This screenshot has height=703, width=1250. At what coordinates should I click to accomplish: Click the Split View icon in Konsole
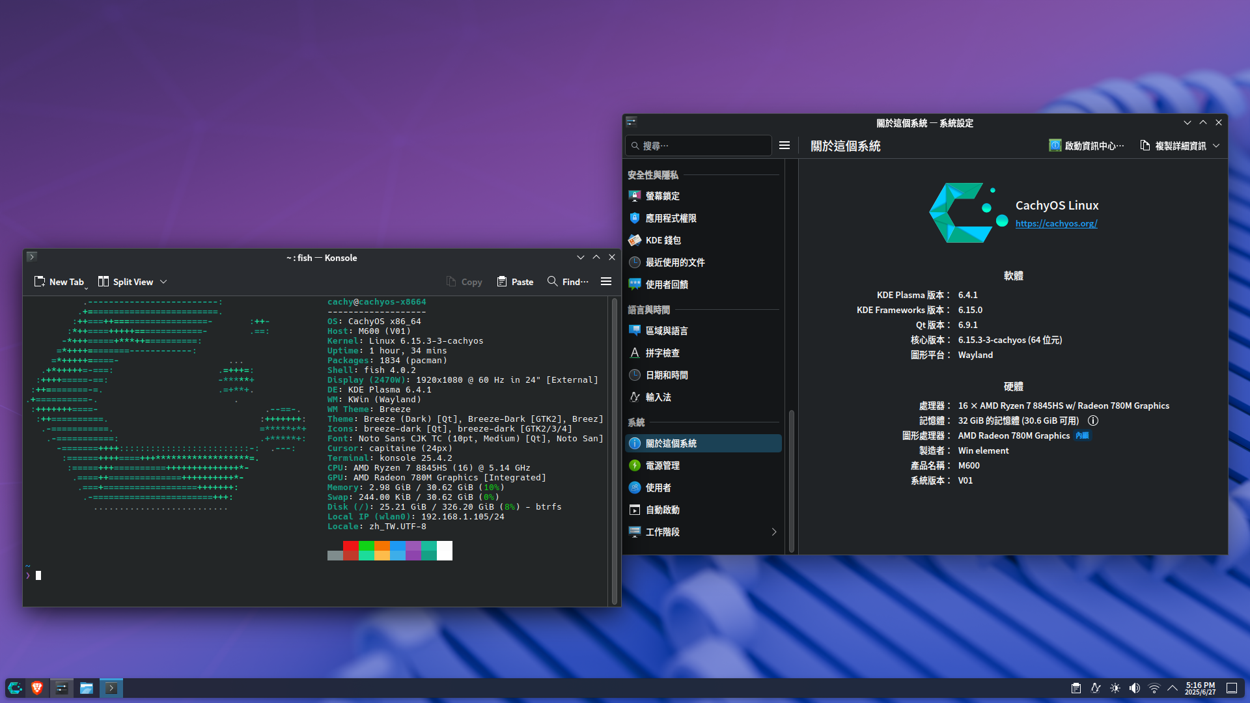point(104,282)
